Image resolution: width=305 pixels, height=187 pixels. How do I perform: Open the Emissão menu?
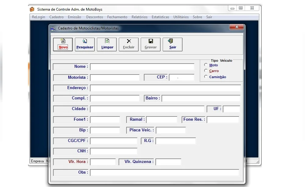(74, 17)
